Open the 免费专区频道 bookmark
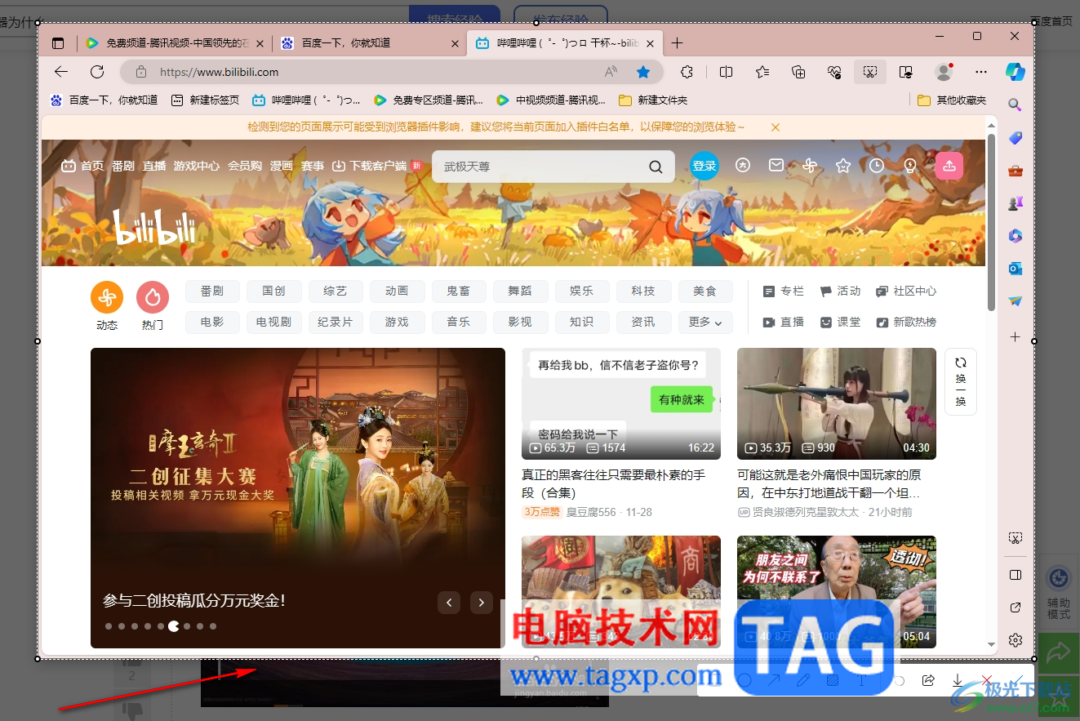1080x721 pixels. coord(429,100)
